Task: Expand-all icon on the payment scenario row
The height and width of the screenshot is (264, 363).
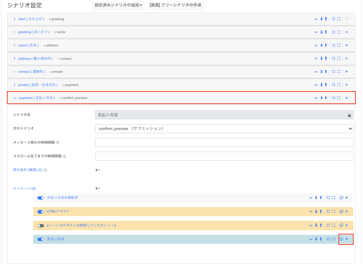Action: pos(339,98)
